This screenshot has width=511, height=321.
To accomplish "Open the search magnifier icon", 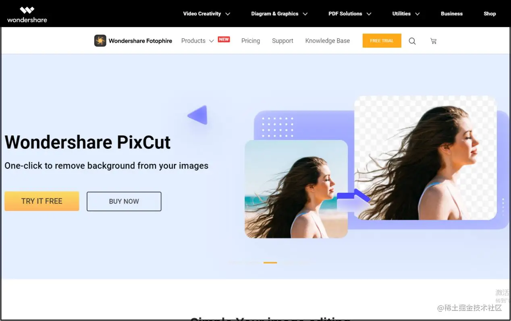I will tap(412, 41).
